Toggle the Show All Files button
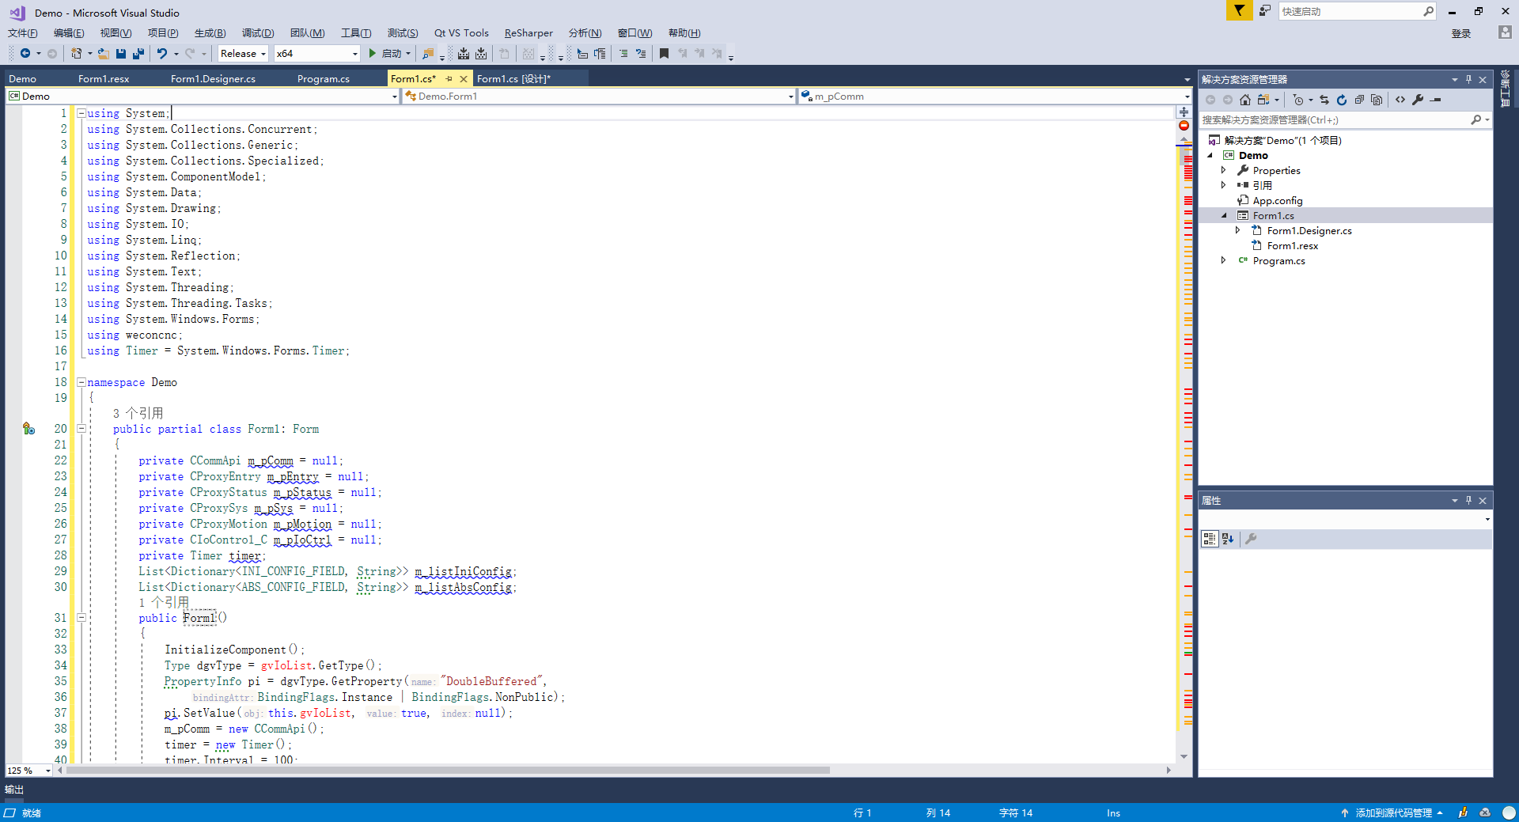The height and width of the screenshot is (822, 1519). coord(1377,100)
